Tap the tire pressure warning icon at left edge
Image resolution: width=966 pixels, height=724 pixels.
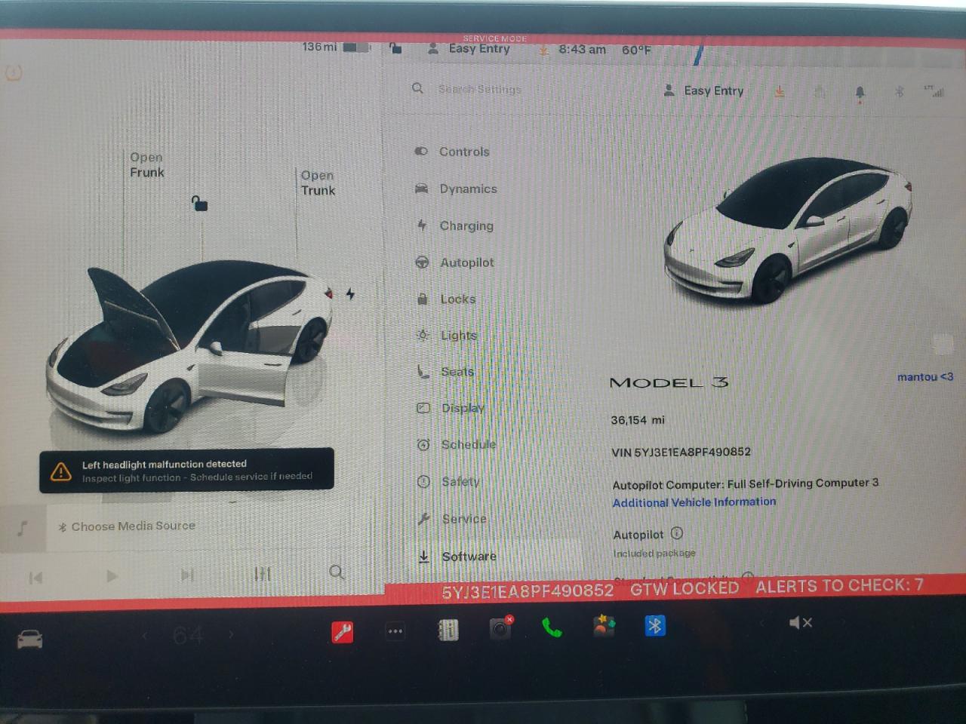tap(14, 72)
